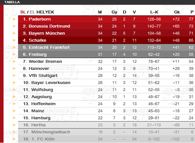
Task: Click the Wolfsburg team name
Action: tap(42, 89)
